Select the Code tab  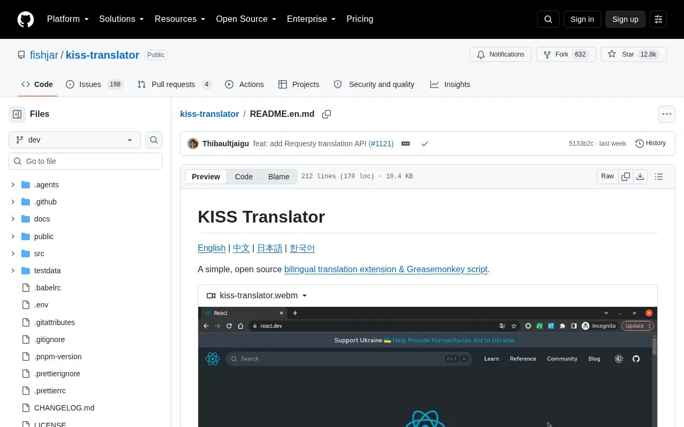point(37,84)
